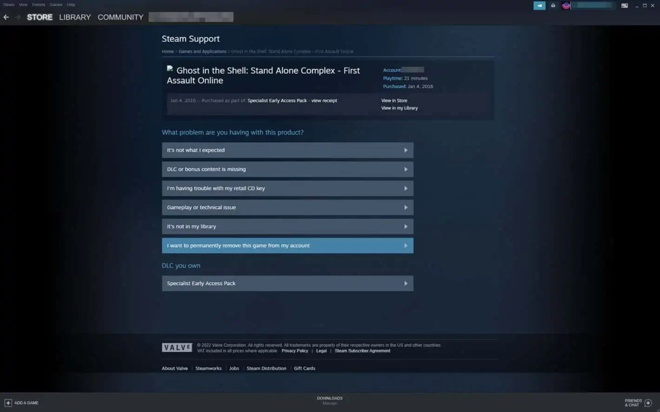Click "What problem are you having" heading
The width and height of the screenshot is (660, 412).
tap(232, 133)
